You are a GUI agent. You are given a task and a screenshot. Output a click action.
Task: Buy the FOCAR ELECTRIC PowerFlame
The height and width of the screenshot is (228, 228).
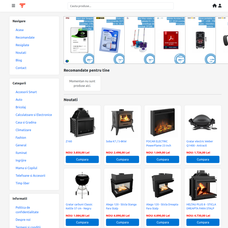pos(163,159)
